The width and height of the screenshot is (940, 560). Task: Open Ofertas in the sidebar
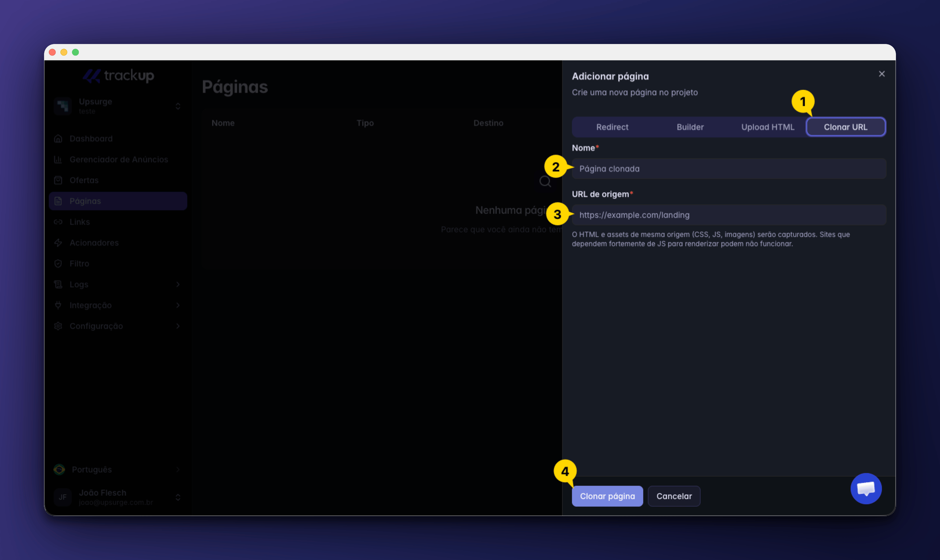pyautogui.click(x=118, y=180)
